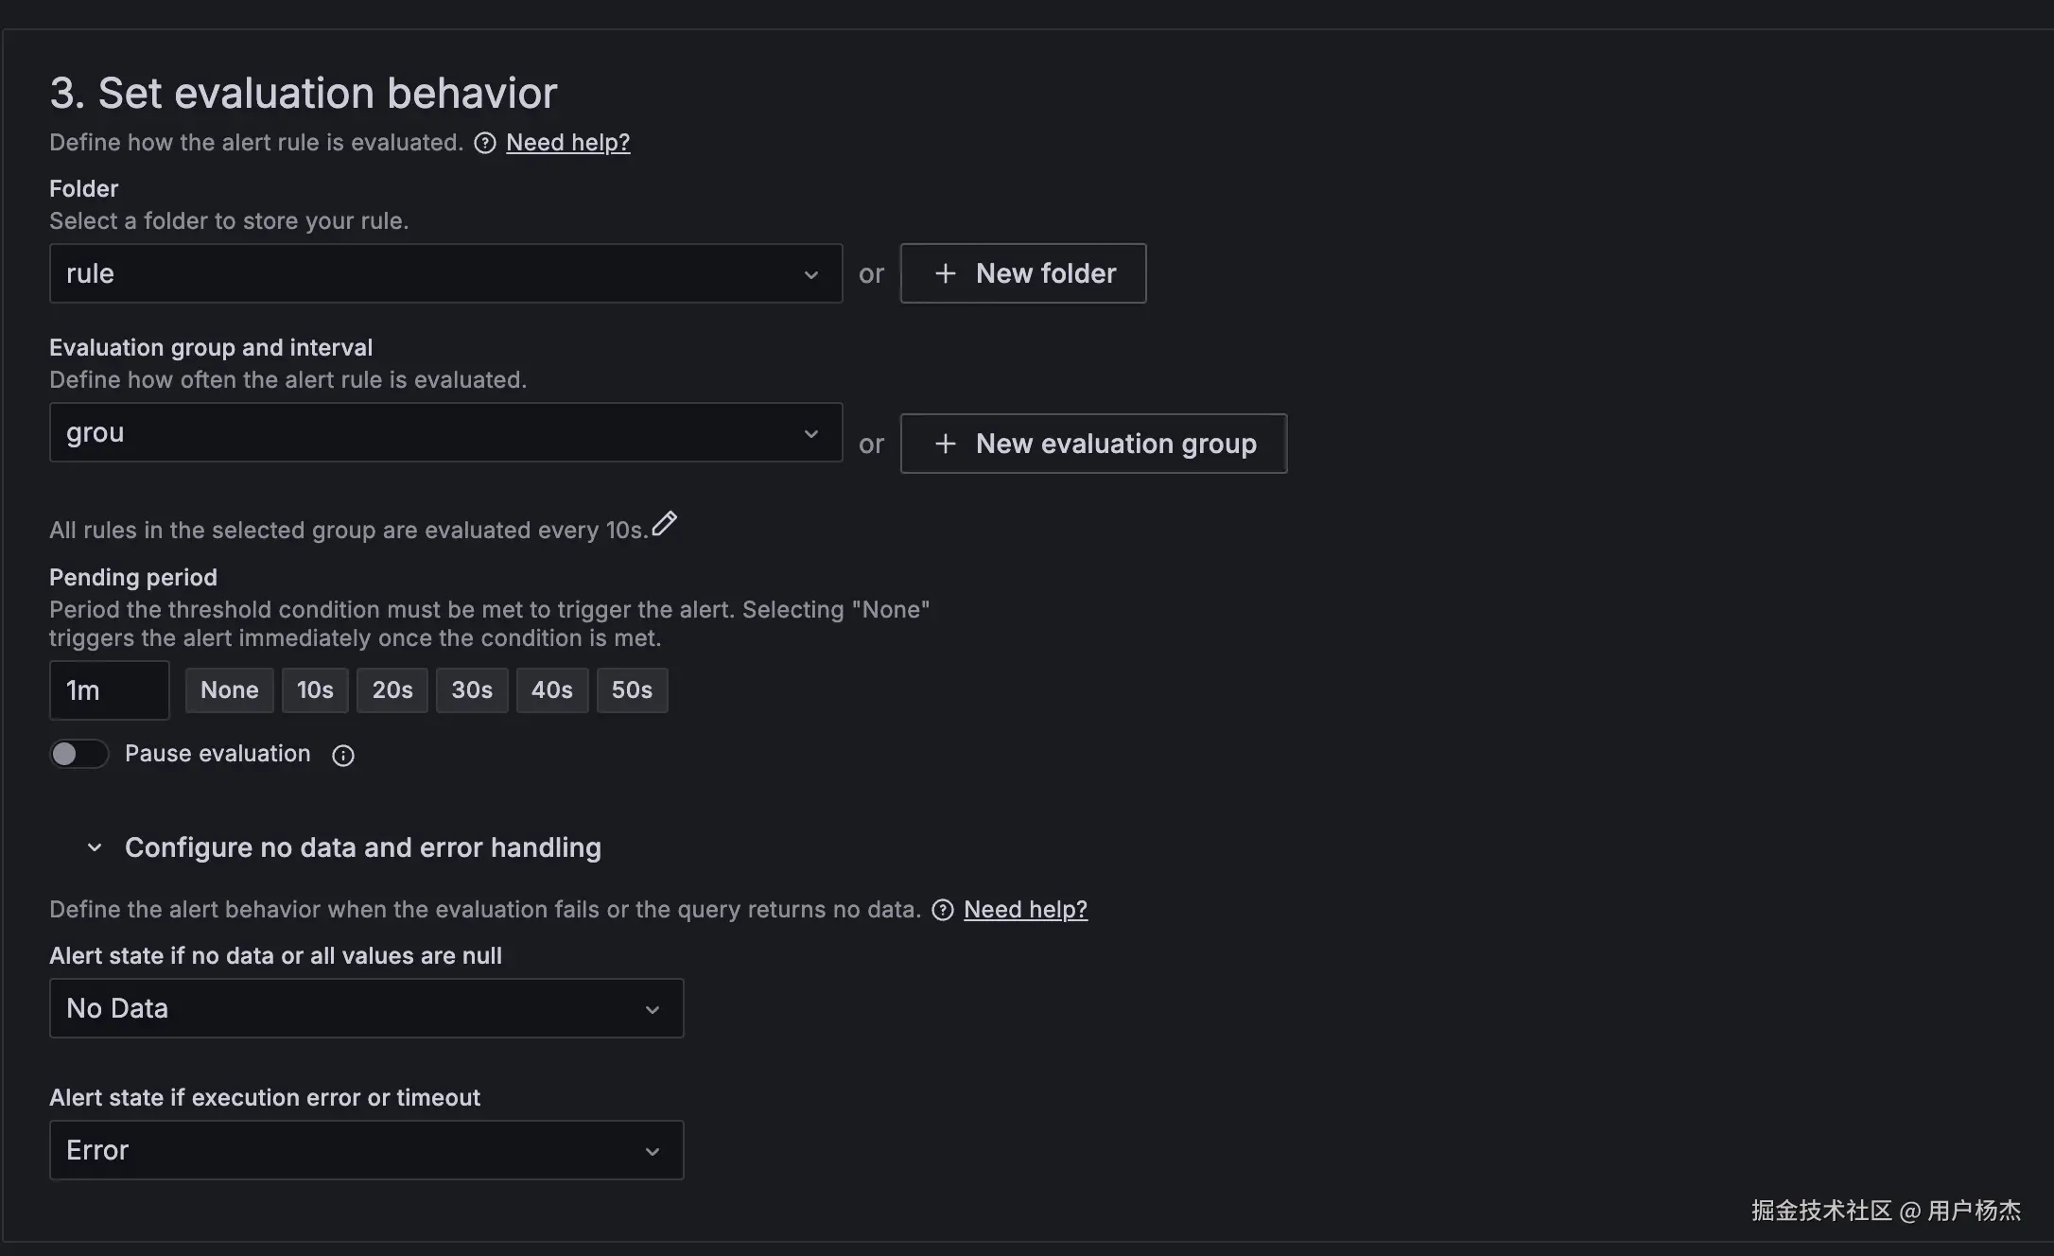
Task: Pick the 50s pending period preset
Action: 632,690
